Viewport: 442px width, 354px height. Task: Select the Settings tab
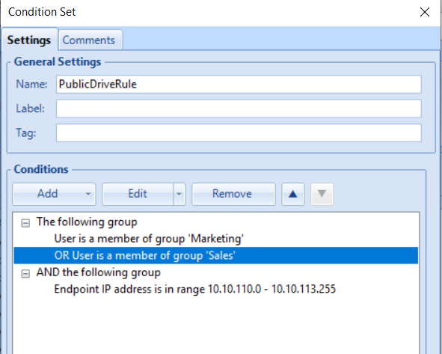pyautogui.click(x=29, y=40)
